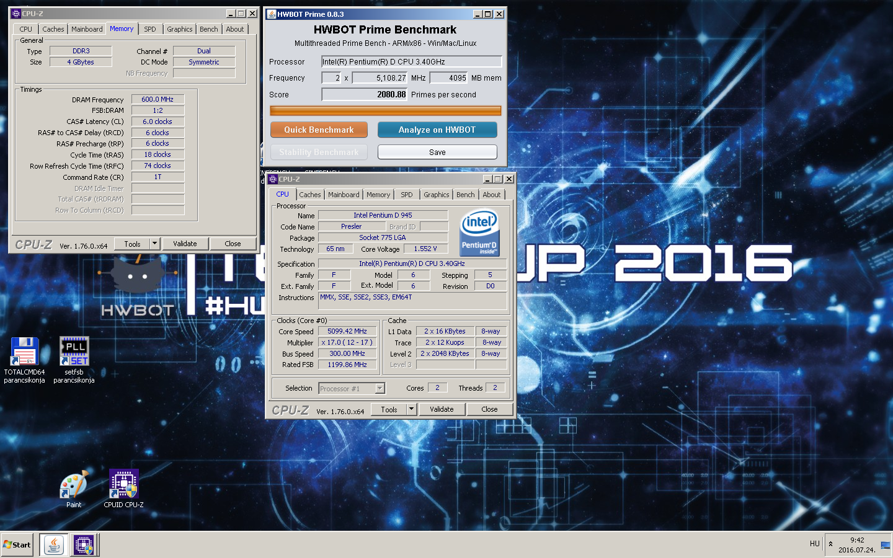893x558 pixels.
Task: Click the 5,108.27 MHz frequency field
Action: (380, 77)
